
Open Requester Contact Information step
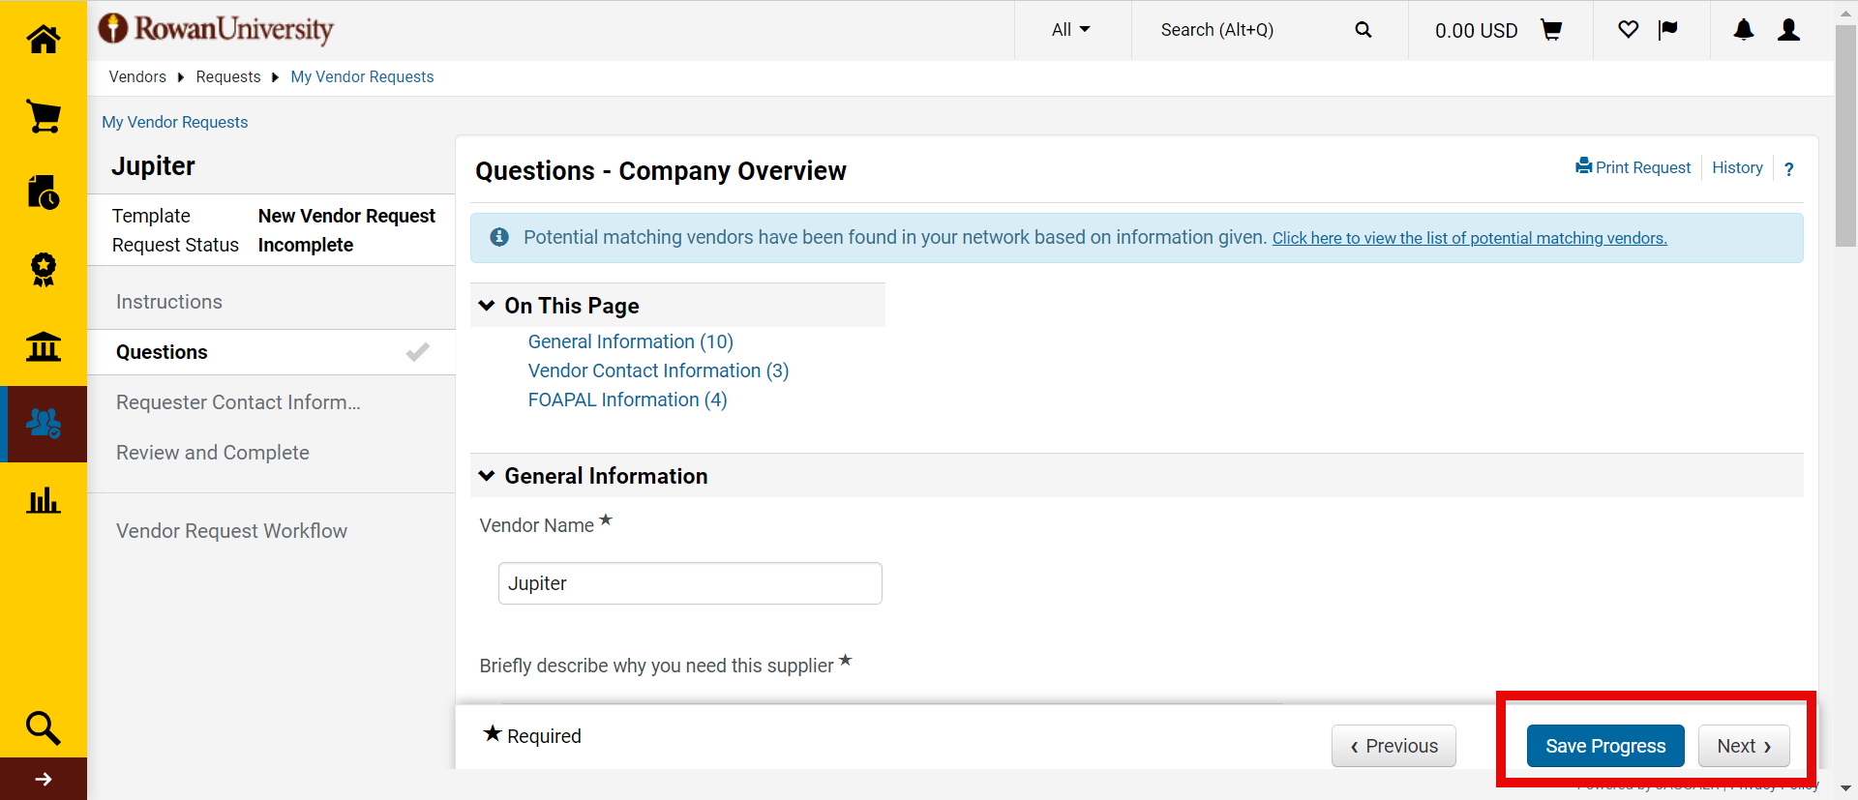pos(238,402)
